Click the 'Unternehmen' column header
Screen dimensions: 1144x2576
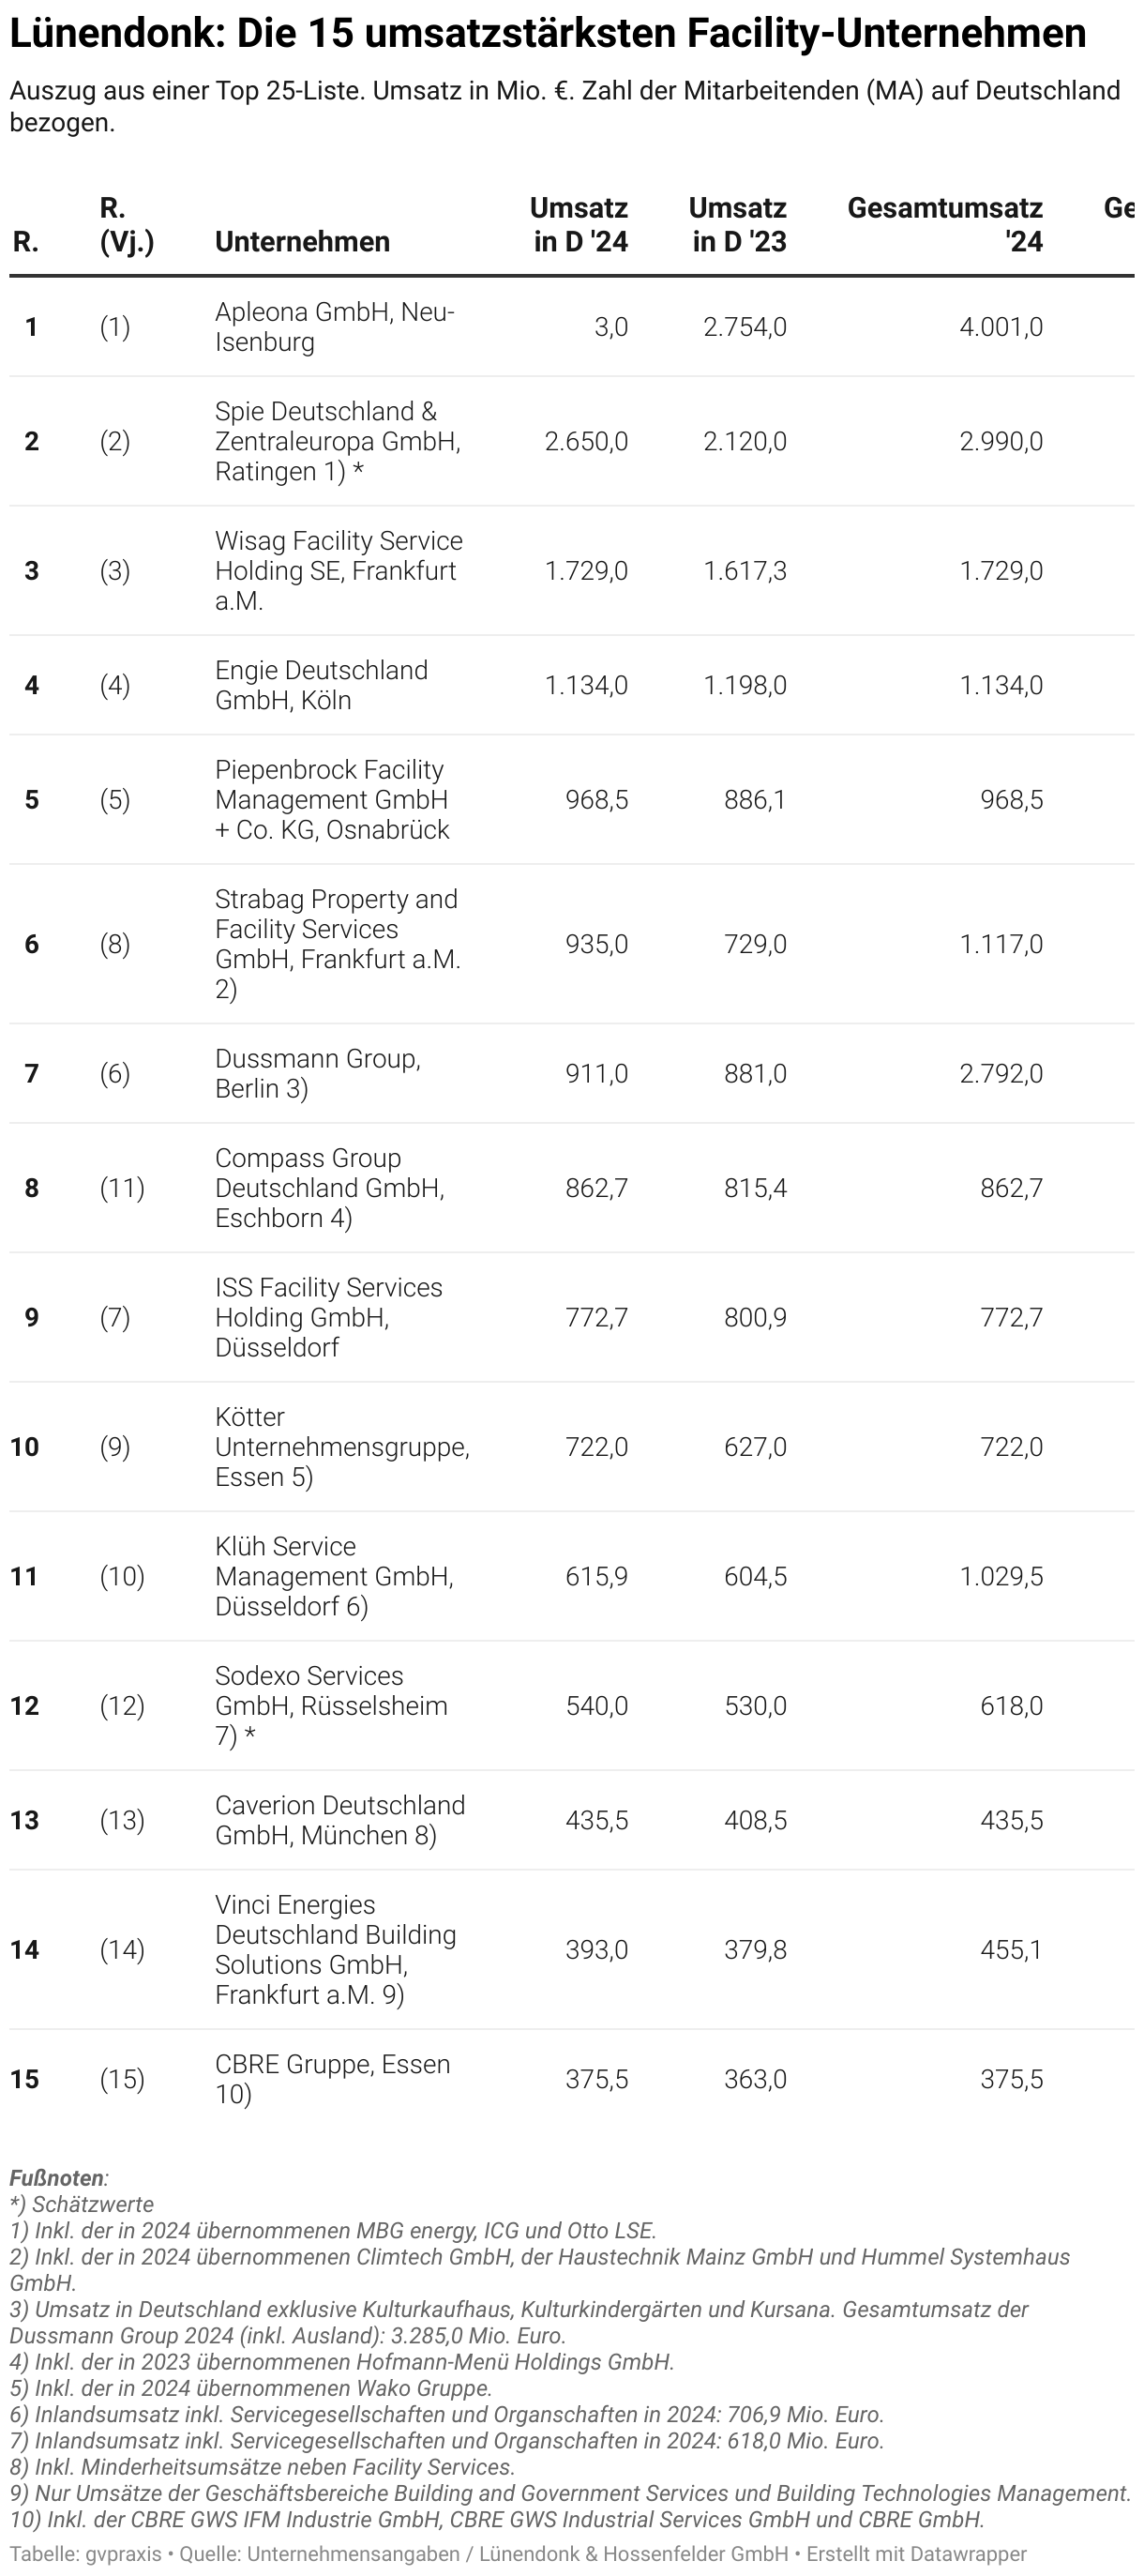pos(302,242)
